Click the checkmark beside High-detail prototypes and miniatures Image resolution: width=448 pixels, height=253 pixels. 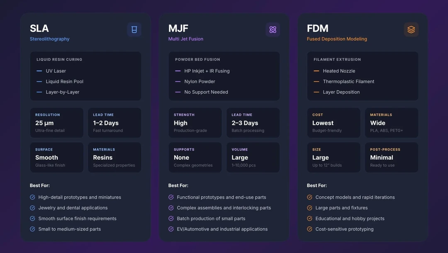pos(33,197)
